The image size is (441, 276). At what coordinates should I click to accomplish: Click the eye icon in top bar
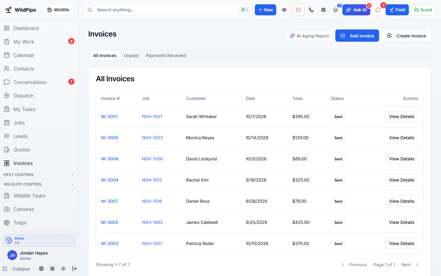tap(284, 10)
